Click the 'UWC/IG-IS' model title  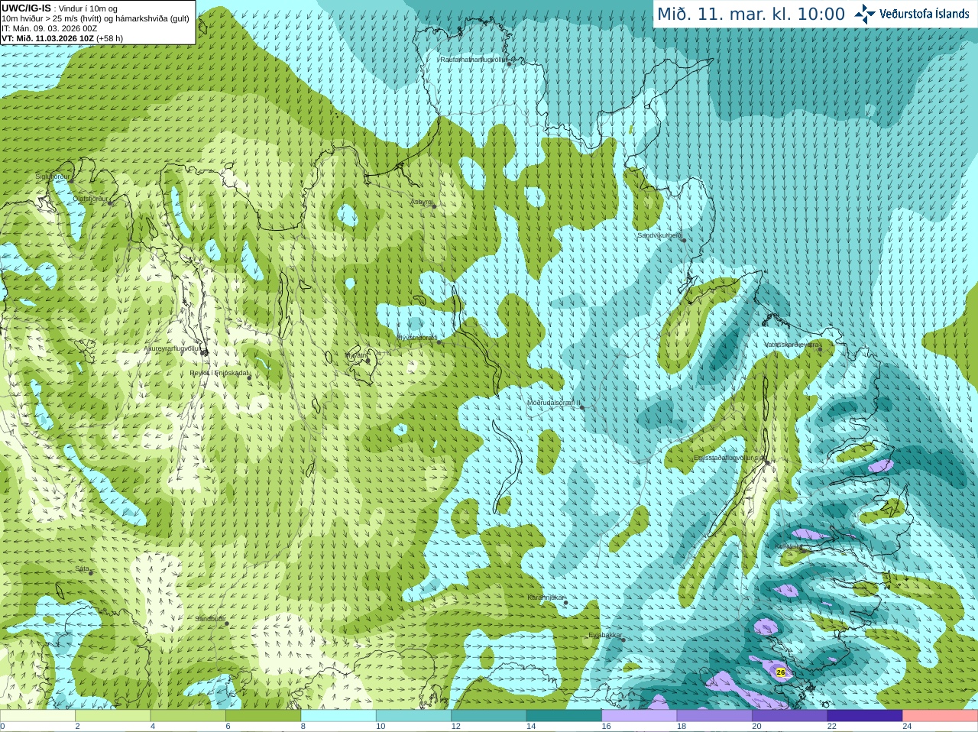point(27,8)
